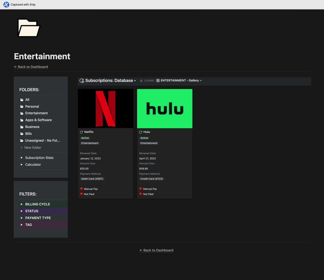Open the Bills folder
The height and width of the screenshot is (280, 324).
(x=28, y=134)
